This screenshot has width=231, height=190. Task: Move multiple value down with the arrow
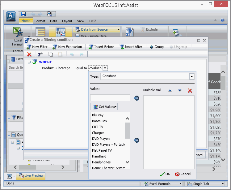[180, 90]
